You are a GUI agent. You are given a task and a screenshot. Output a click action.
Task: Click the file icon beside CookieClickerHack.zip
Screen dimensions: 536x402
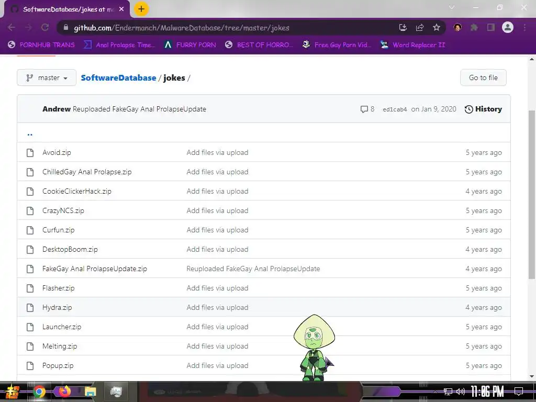click(x=30, y=192)
